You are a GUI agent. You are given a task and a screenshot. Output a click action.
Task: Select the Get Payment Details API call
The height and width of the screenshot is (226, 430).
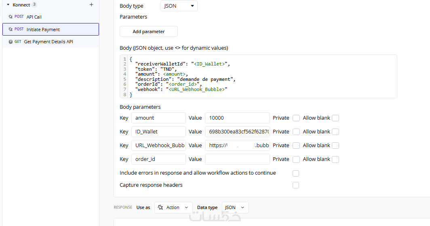(x=48, y=42)
